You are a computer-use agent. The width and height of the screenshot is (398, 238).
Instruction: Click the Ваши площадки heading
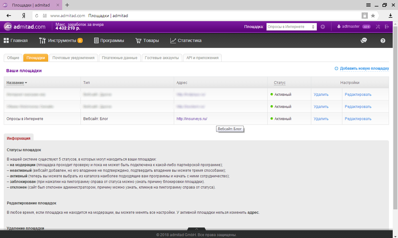pyautogui.click(x=24, y=71)
